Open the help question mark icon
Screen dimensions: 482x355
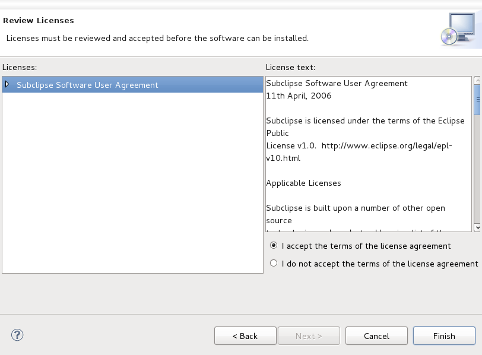[x=17, y=335]
